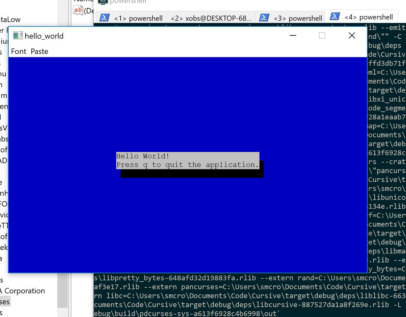Open the Paste menu in hello_world
This screenshot has height=317, width=406.
39,51
